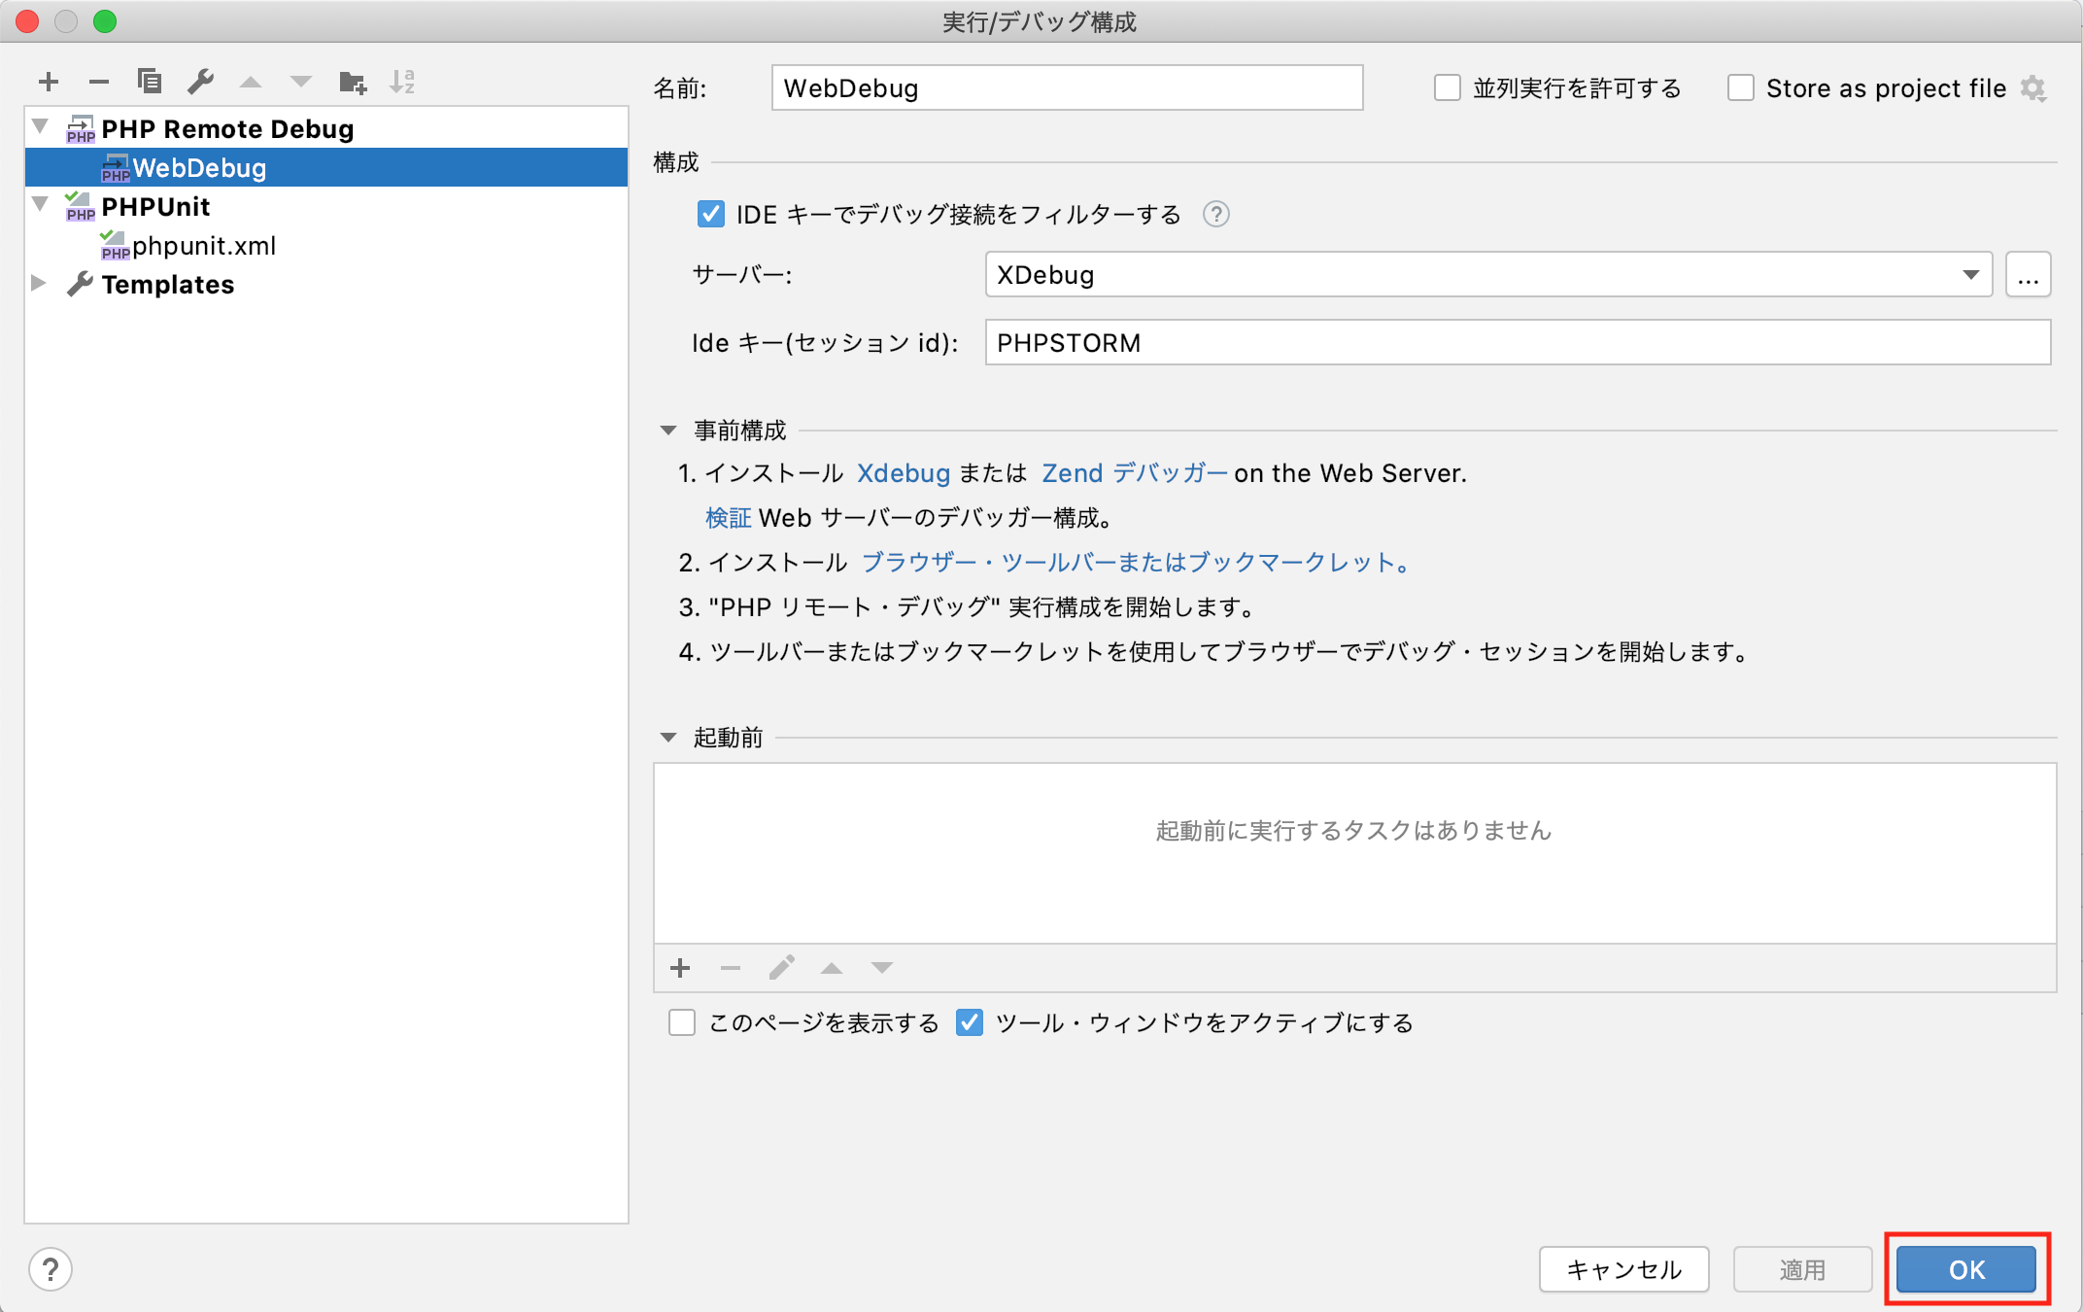The width and height of the screenshot is (2083, 1312).
Task: Uncheck ツール・ウィンドウをアクティブにする
Action: coord(970,1022)
